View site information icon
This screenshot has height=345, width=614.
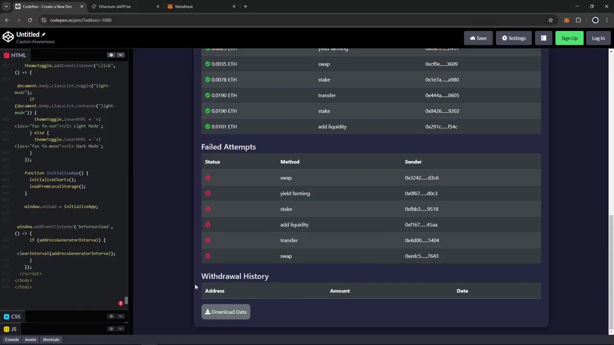pyautogui.click(x=44, y=20)
